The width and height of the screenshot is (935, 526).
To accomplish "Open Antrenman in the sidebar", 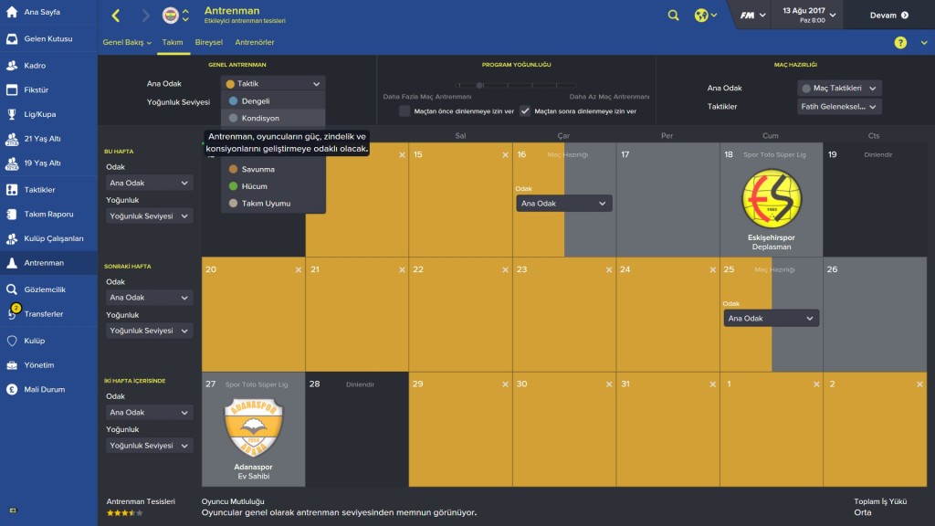I will click(x=48, y=263).
